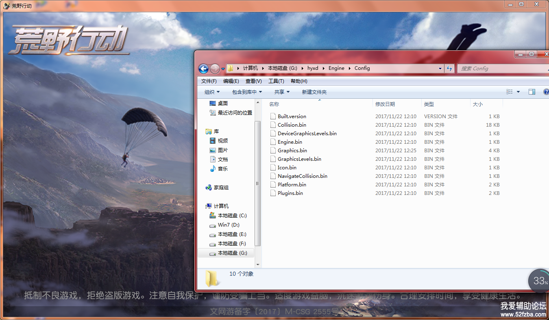
Task: Click the 家庭组 homegroup item
Action: click(x=221, y=188)
